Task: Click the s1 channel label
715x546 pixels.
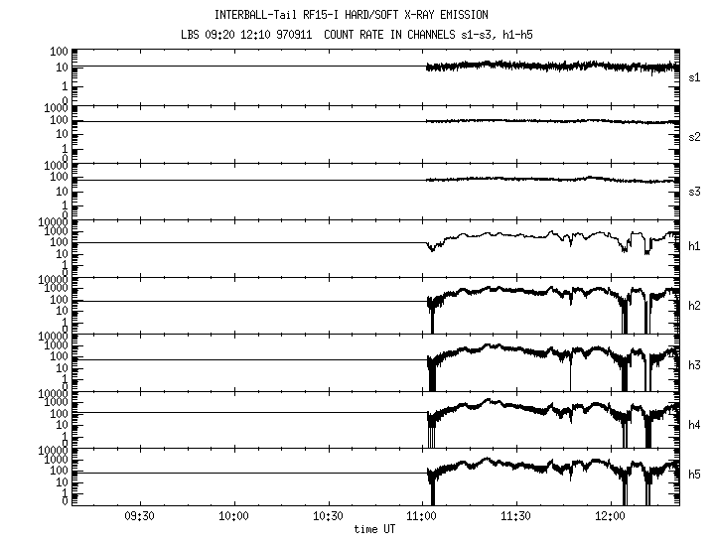Action: (x=694, y=76)
